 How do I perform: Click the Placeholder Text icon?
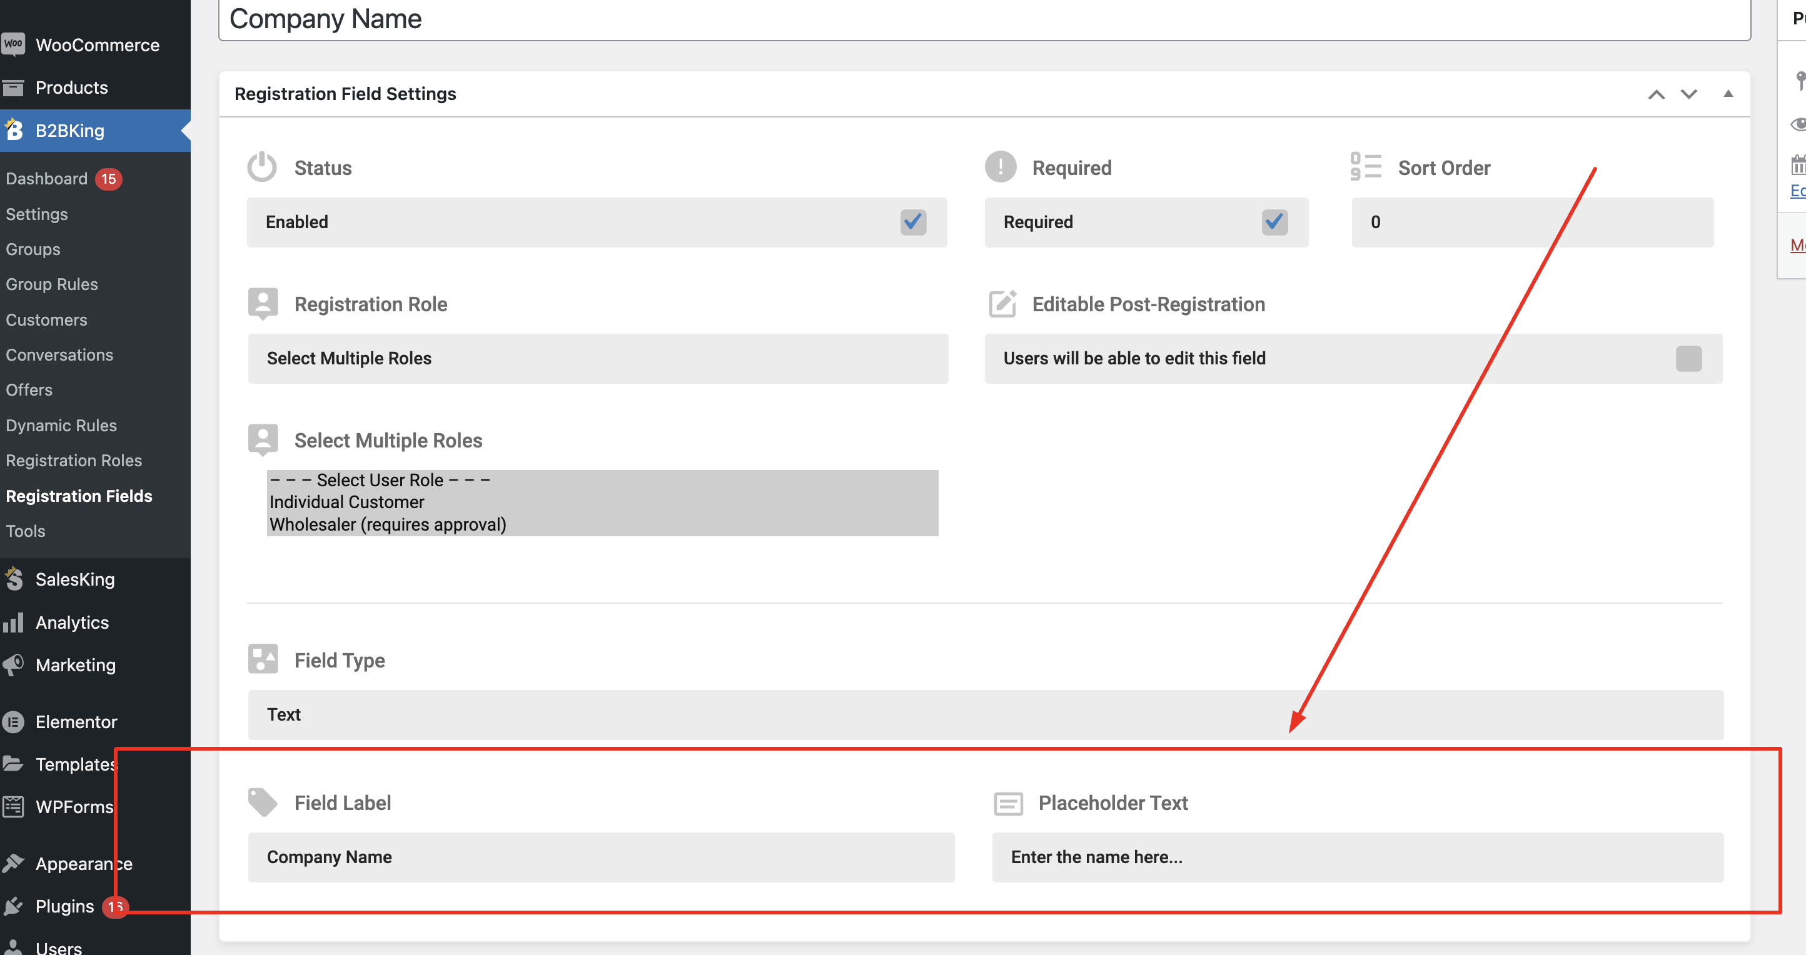tap(1008, 803)
